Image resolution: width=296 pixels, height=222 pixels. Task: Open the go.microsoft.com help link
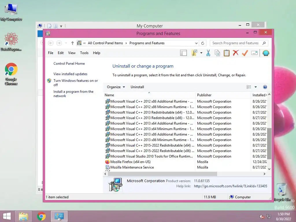pos(230,186)
